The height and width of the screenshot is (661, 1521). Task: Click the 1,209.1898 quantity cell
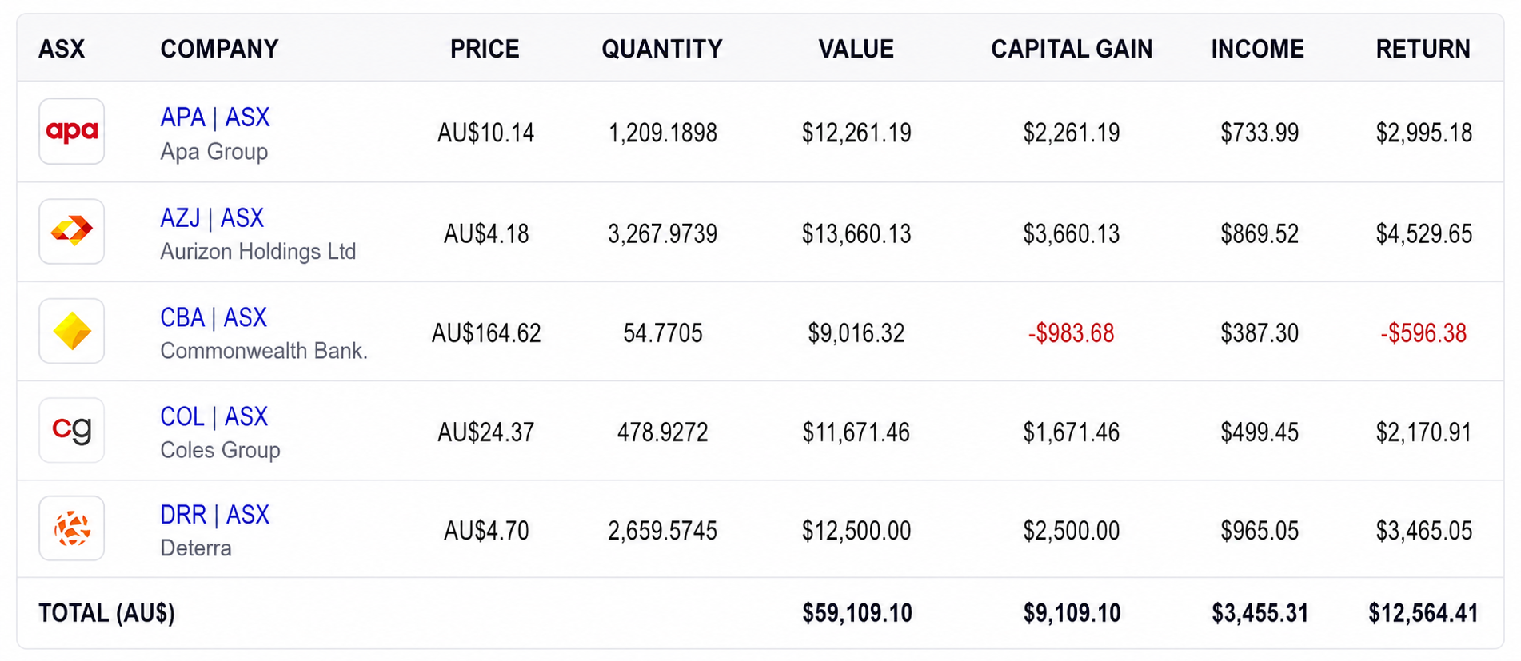[x=663, y=133]
